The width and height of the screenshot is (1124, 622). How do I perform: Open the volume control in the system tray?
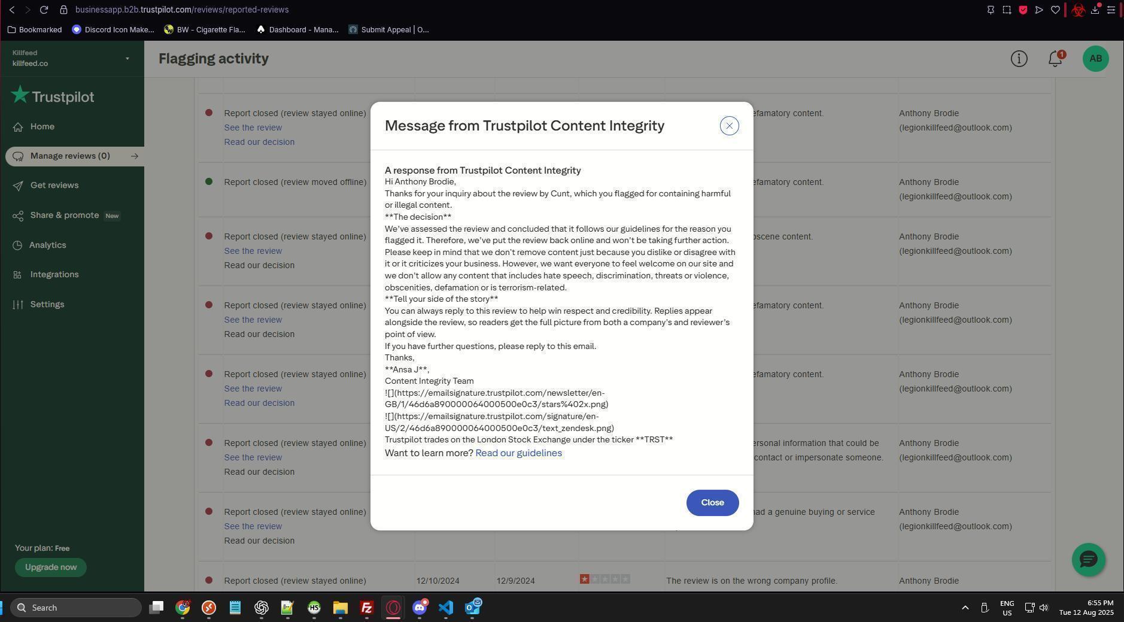(1044, 608)
